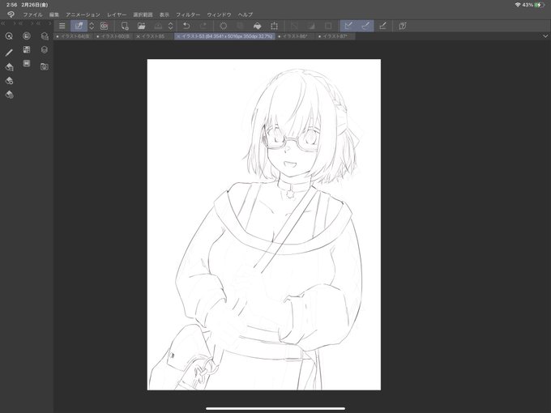This screenshot has width=551, height=413.
Task: Collapse the leftmost palette dock double-chevron
Action: pos(2,23)
